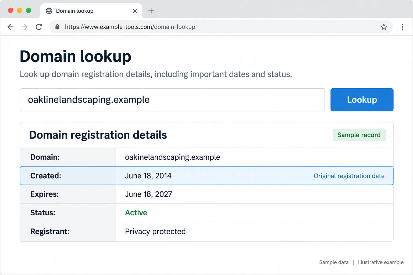This screenshot has height=275, width=413.
Task: Click the Status: row label
Action: point(43,213)
